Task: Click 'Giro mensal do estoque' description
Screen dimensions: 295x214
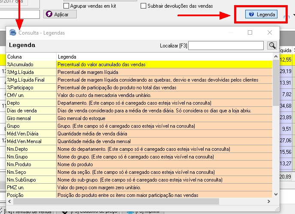Action: [81, 118]
